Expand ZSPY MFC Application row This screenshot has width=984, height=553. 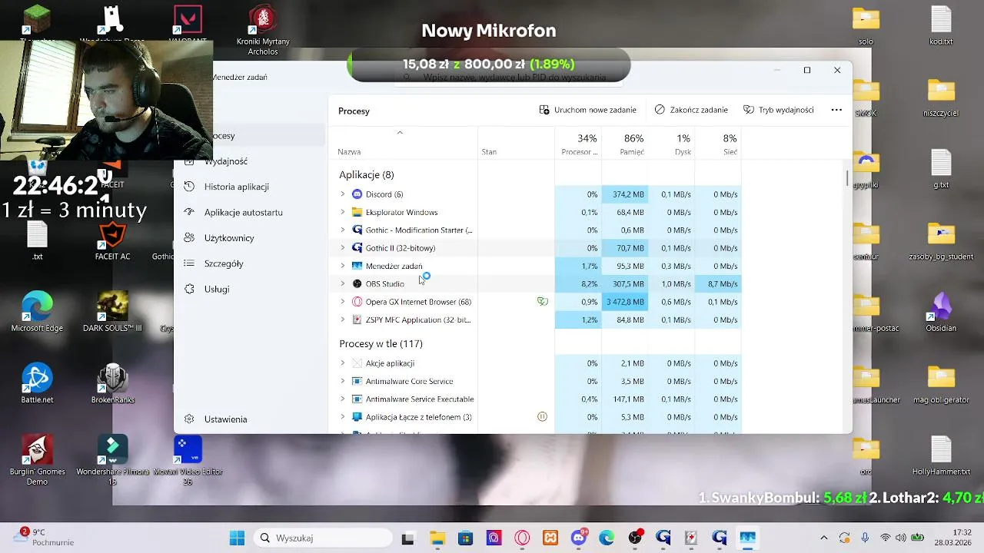[343, 320]
